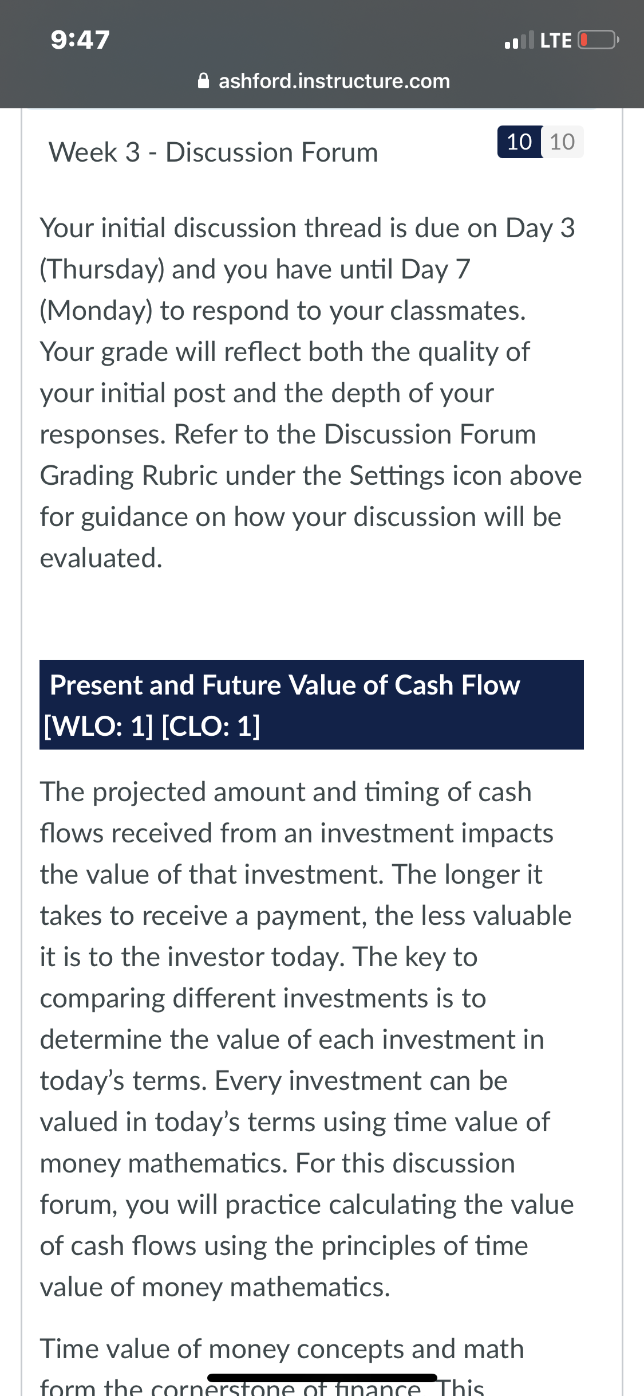Click the 'evaluated.' word ending first paragraph

pyautogui.click(x=101, y=558)
